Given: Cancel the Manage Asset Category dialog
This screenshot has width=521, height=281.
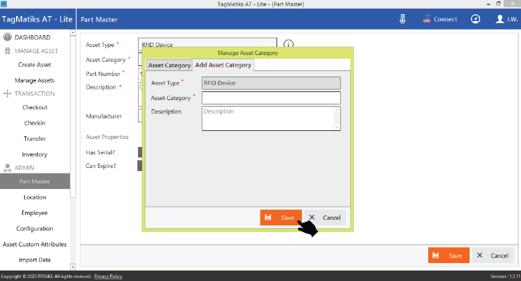Looking at the screenshot, I should (325, 217).
